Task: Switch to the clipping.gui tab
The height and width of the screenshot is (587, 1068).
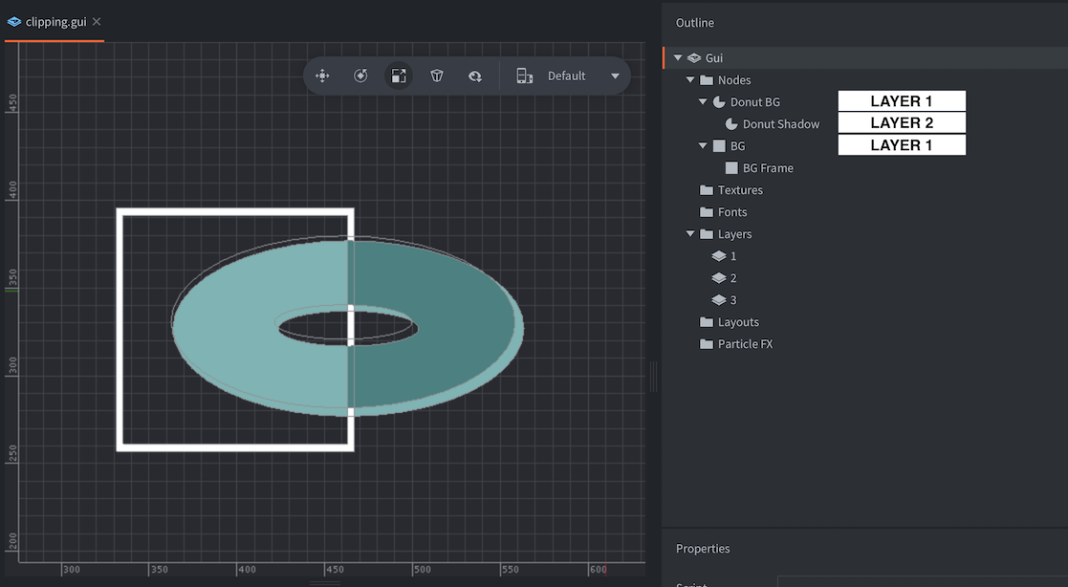Action: (x=54, y=19)
